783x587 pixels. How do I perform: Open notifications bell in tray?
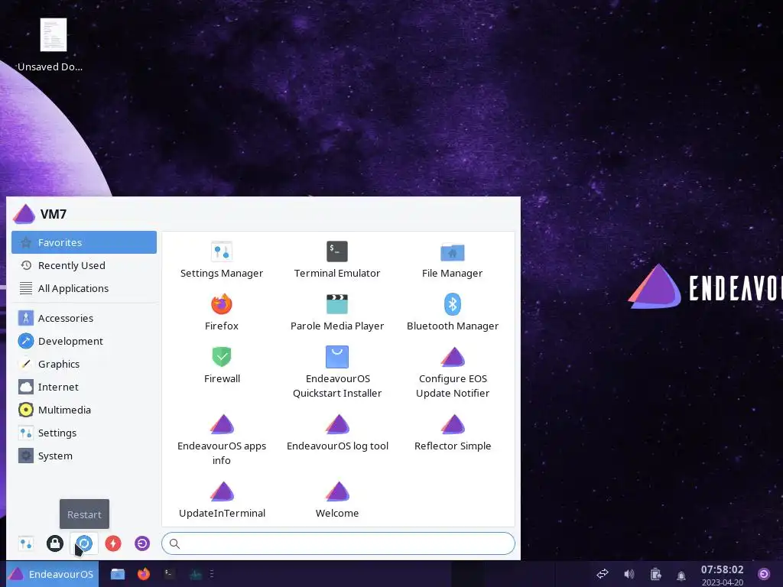[681, 575]
